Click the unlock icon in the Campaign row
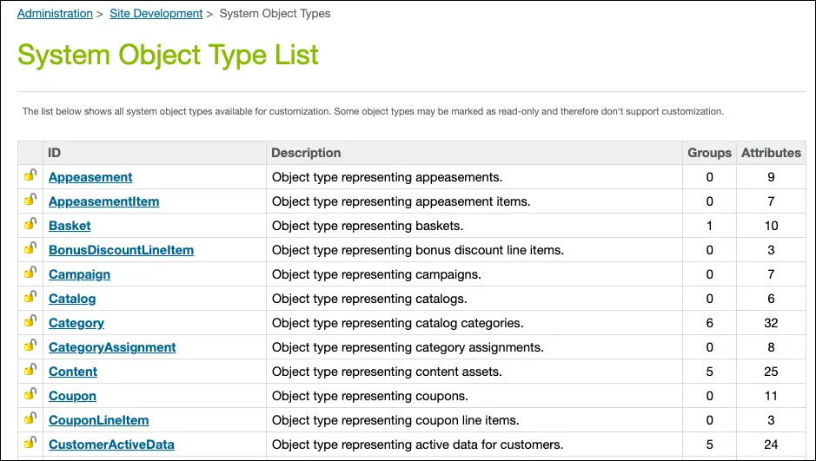This screenshot has height=461, width=816. [30, 273]
